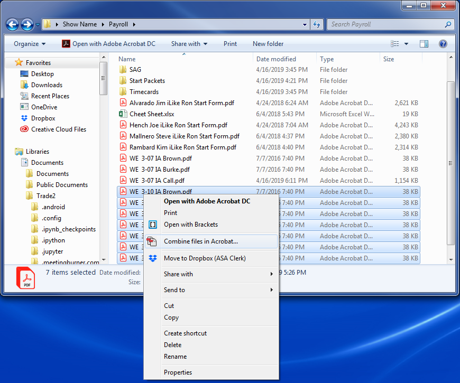The image size is (460, 383).
Task: Click the Creative Cloud Files icon
Action: click(x=24, y=129)
